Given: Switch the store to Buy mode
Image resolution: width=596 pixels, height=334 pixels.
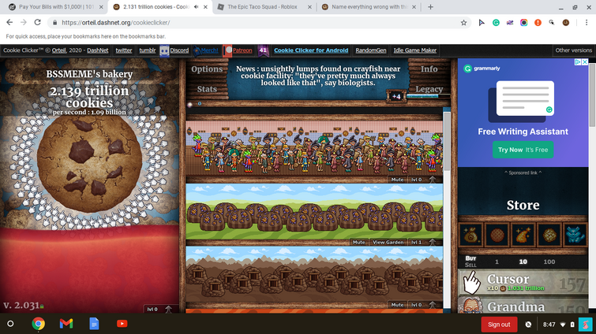Looking at the screenshot, I should [x=470, y=258].
